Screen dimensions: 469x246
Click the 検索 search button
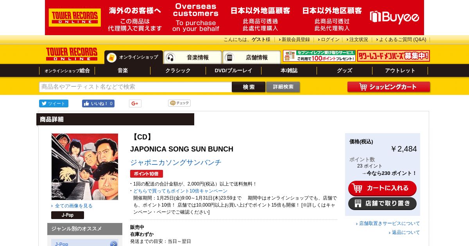pos(249,87)
